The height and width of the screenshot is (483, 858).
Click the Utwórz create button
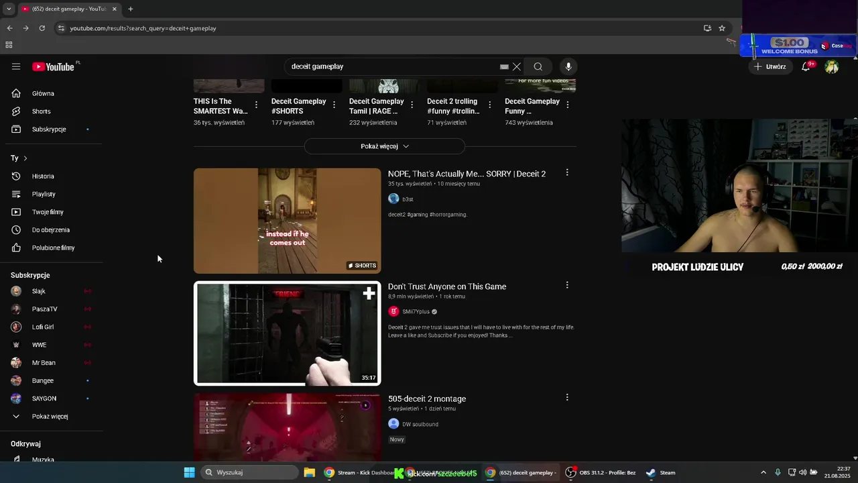(770, 66)
